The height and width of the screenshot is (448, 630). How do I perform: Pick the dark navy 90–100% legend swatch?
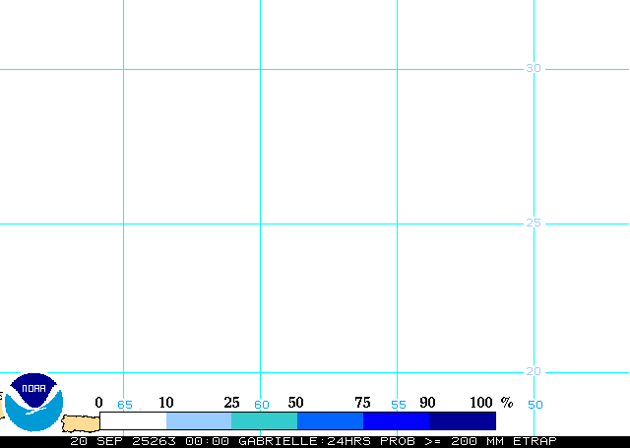(462, 420)
